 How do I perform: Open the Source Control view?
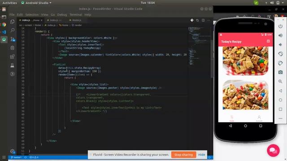click(13, 39)
